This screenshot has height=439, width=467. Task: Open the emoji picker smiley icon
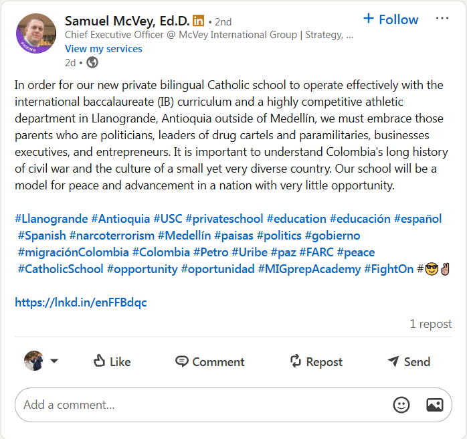pyautogui.click(x=401, y=405)
